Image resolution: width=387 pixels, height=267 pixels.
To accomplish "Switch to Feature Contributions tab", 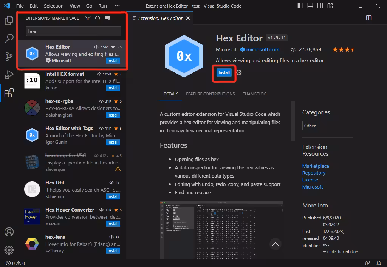I will coord(210,94).
